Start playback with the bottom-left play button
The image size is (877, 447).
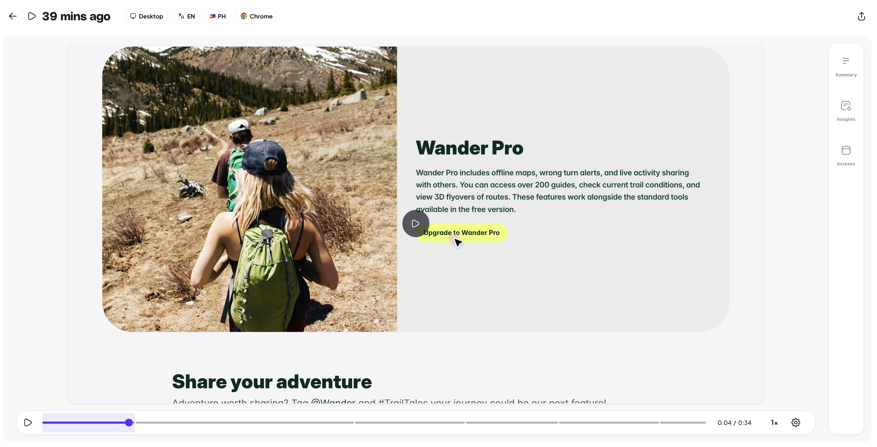pyautogui.click(x=28, y=422)
